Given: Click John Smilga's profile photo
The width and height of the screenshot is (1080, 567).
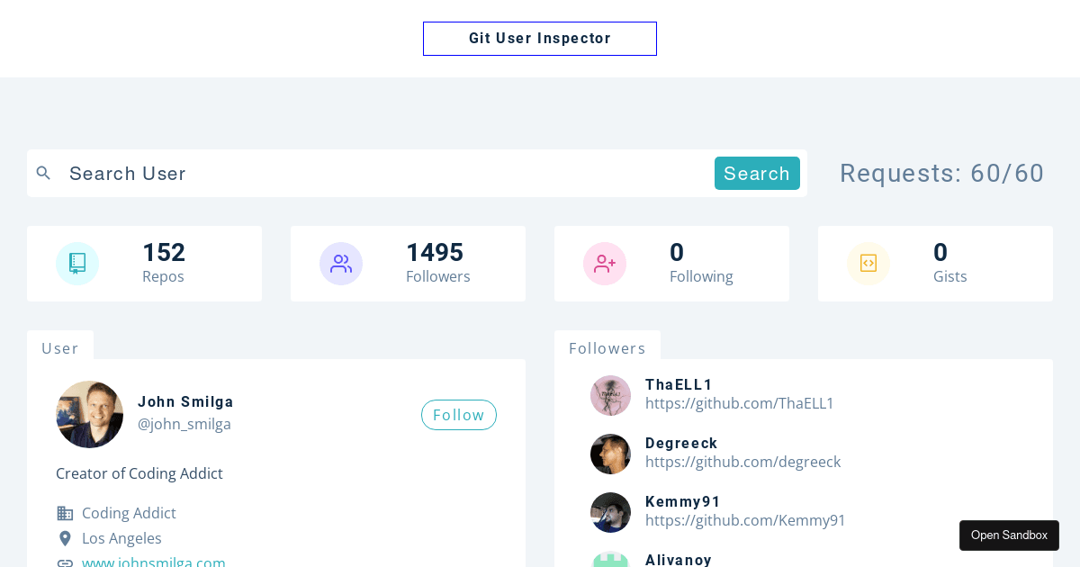Looking at the screenshot, I should 90,414.
